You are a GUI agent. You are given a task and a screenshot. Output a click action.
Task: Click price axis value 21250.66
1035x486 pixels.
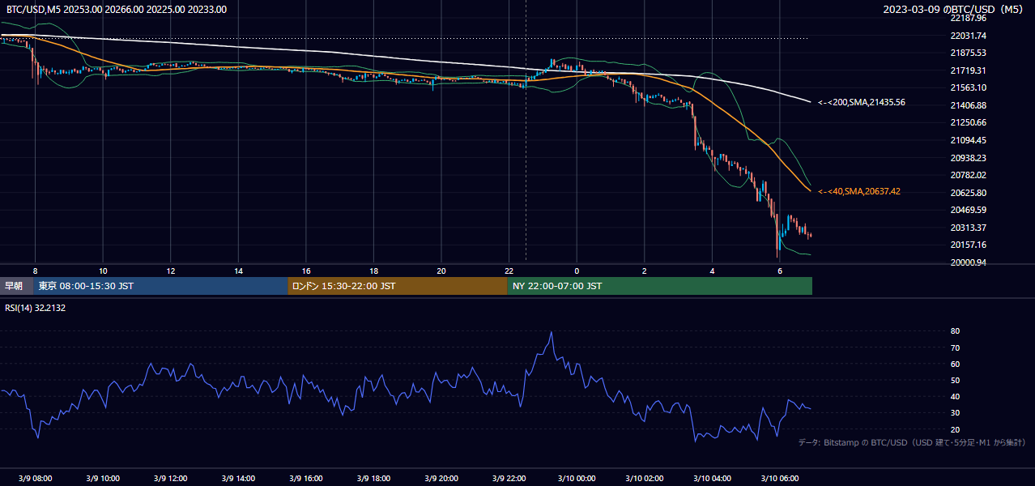pos(968,122)
